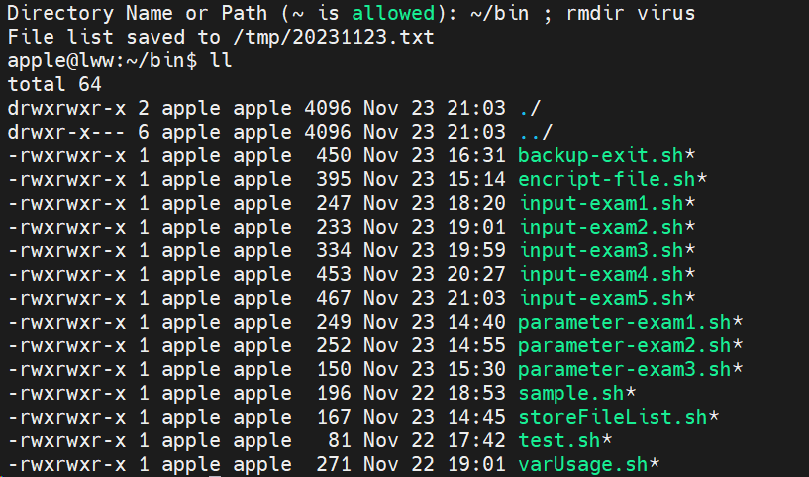Click permissions drwxr-x--- of parent directory
Viewport: 809px width, 477px height.
click(x=66, y=132)
